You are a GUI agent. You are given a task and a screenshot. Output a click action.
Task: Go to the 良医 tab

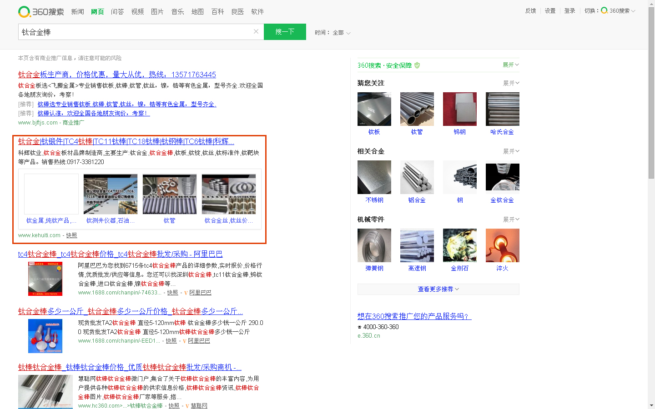(x=237, y=12)
